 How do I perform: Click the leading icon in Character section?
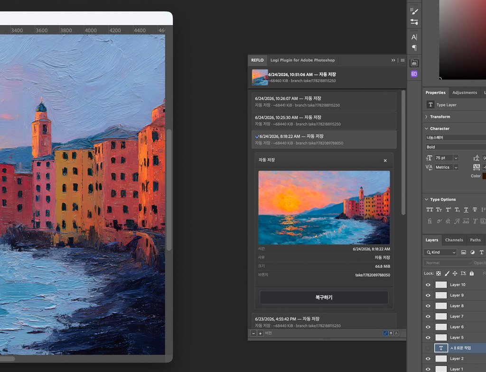(477, 158)
